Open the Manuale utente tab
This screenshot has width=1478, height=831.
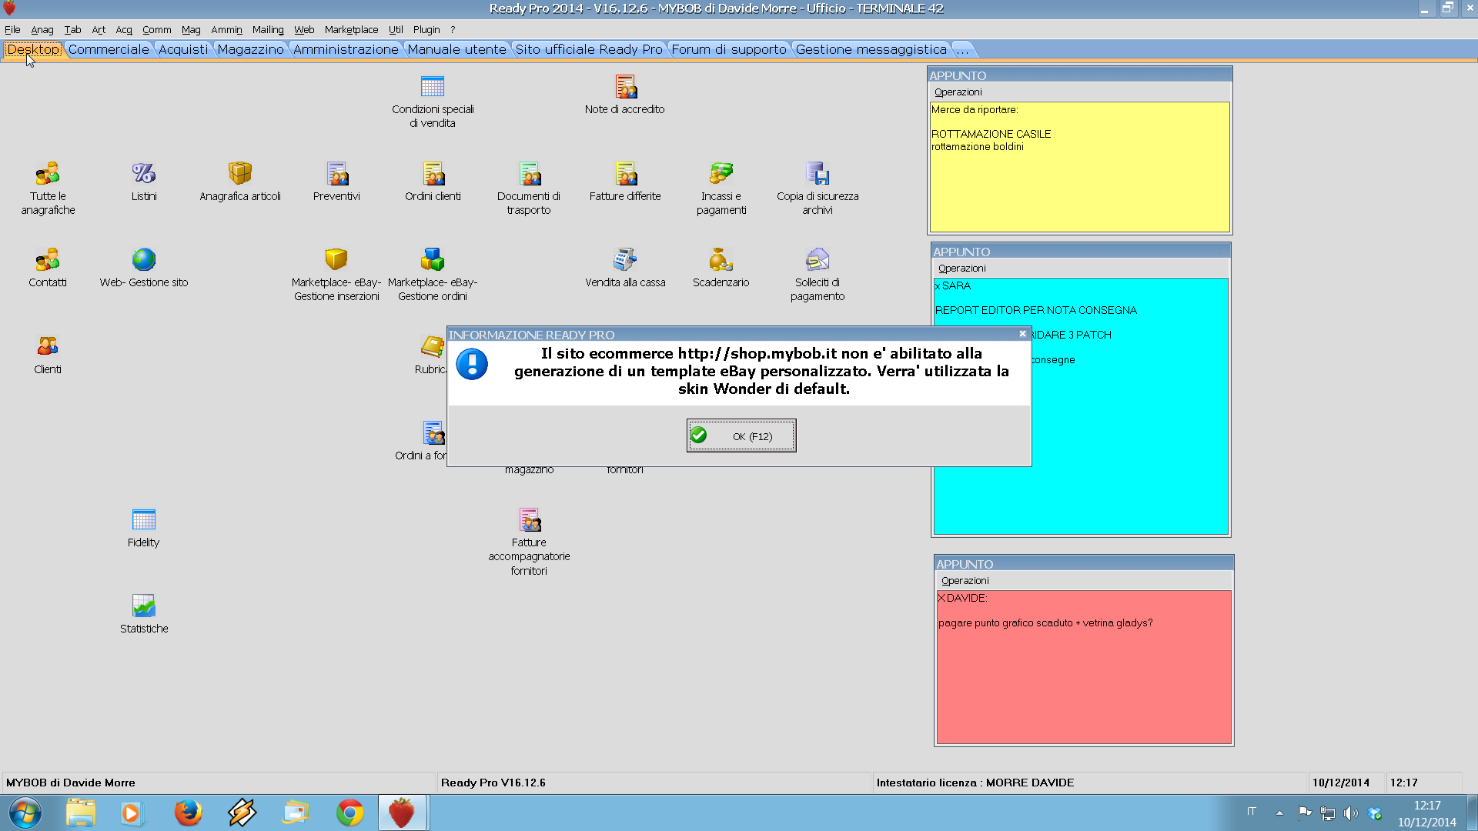click(456, 49)
